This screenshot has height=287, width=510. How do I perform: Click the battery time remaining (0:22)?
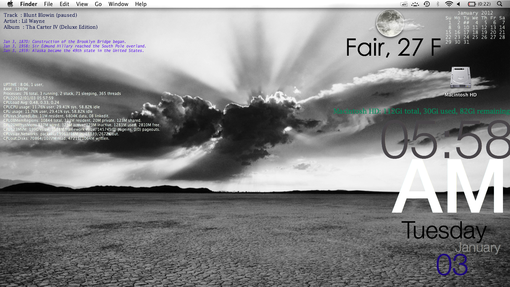484,4
